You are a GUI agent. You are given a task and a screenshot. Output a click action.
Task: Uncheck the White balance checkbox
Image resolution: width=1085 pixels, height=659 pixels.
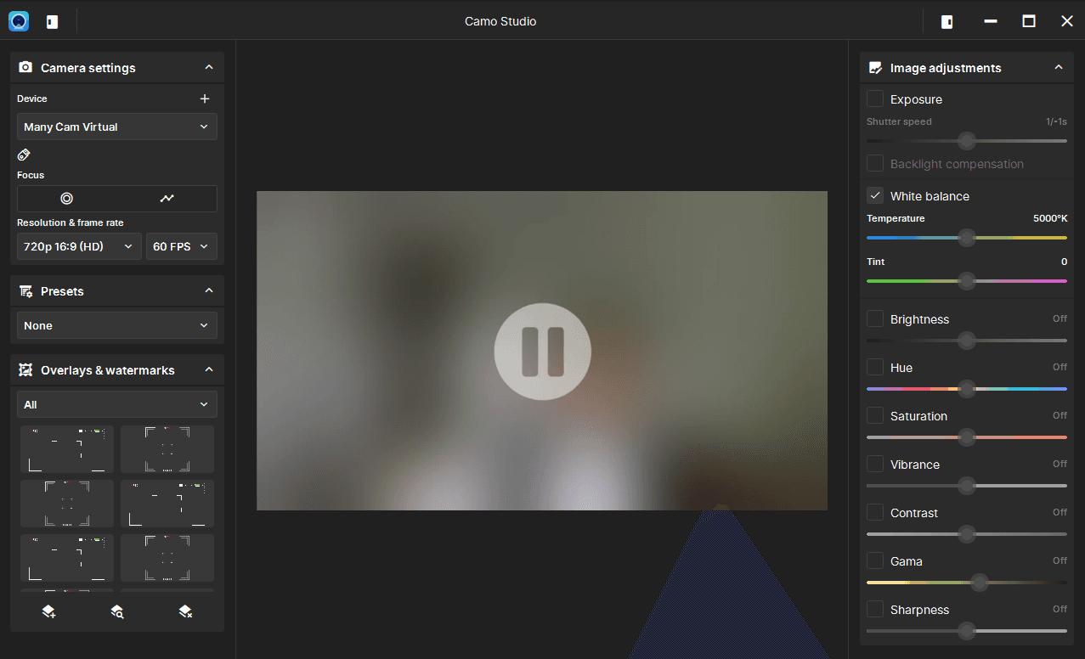pyautogui.click(x=875, y=196)
